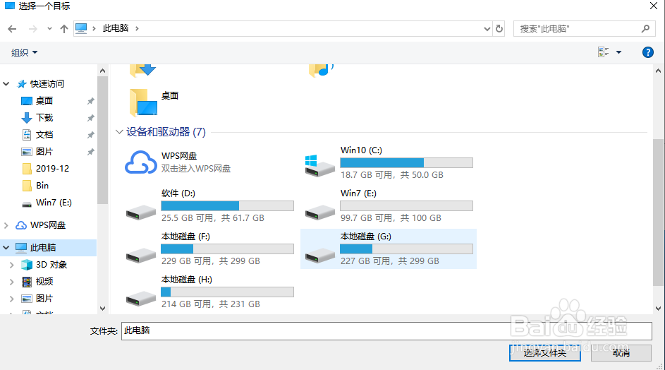Click the sidebar scrollbar down arrow

click(103, 309)
